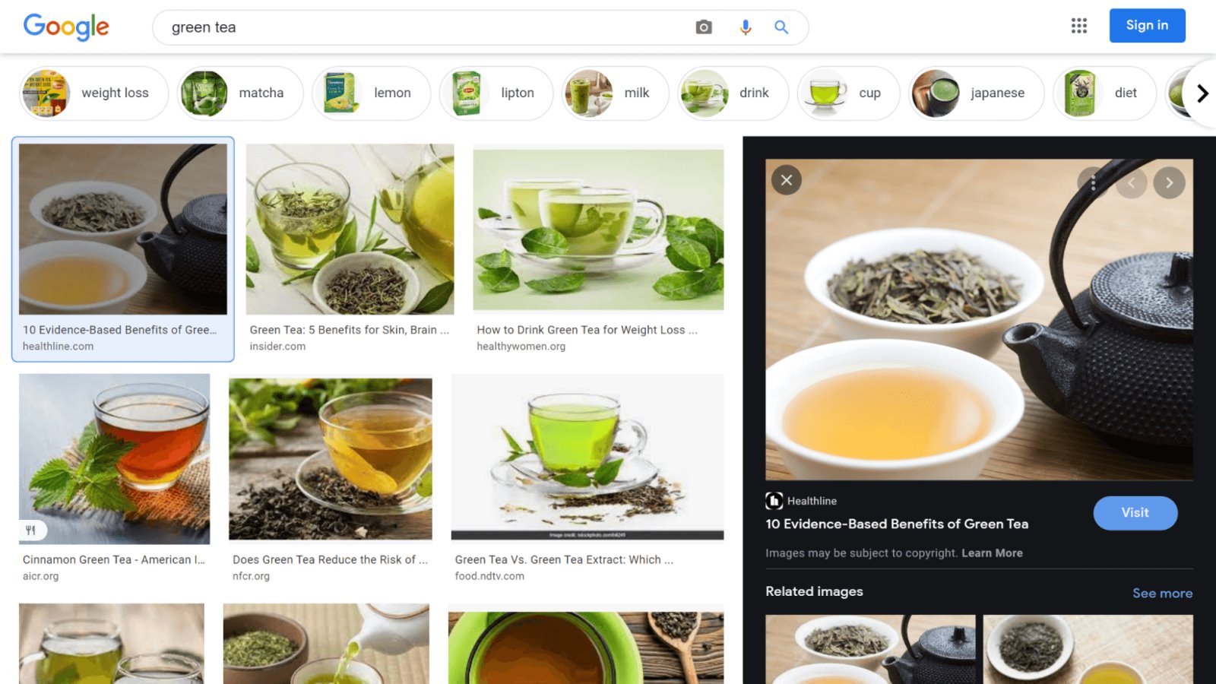Click the insider.com source text
The width and height of the screenshot is (1216, 684).
(277, 347)
